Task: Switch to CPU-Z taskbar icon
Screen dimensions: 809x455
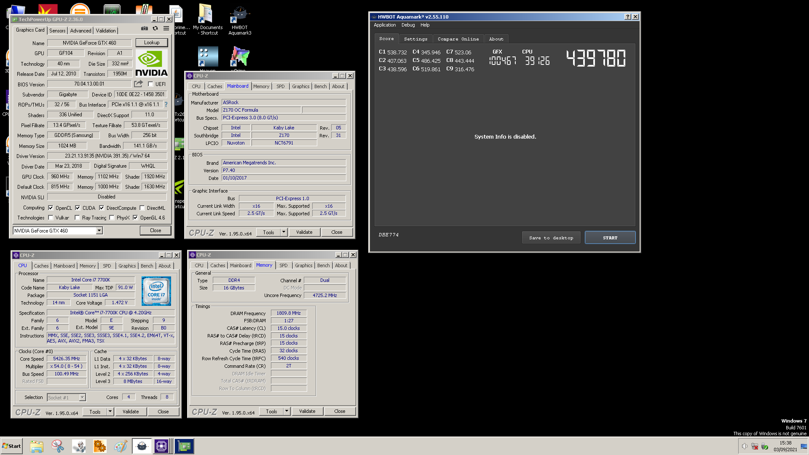Action: click(x=161, y=446)
